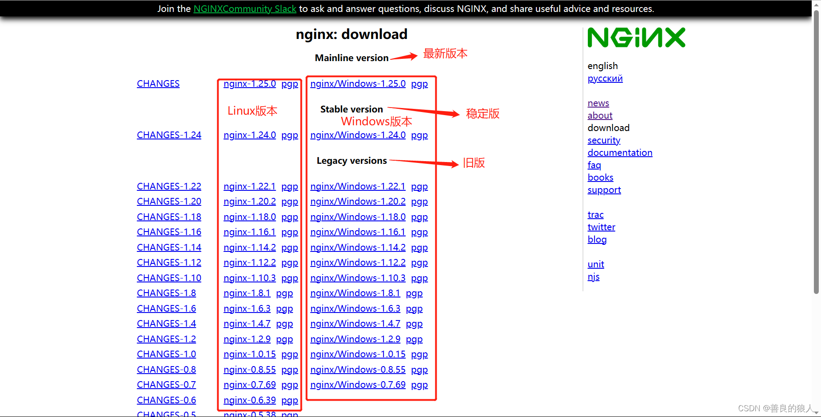This screenshot has width=821, height=417.
Task: Open CHANGES-1.22 link
Action: coord(169,186)
